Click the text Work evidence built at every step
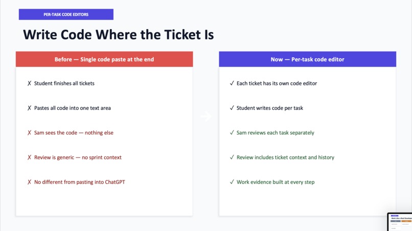Image resolution: width=412 pixels, height=231 pixels. 276,182
